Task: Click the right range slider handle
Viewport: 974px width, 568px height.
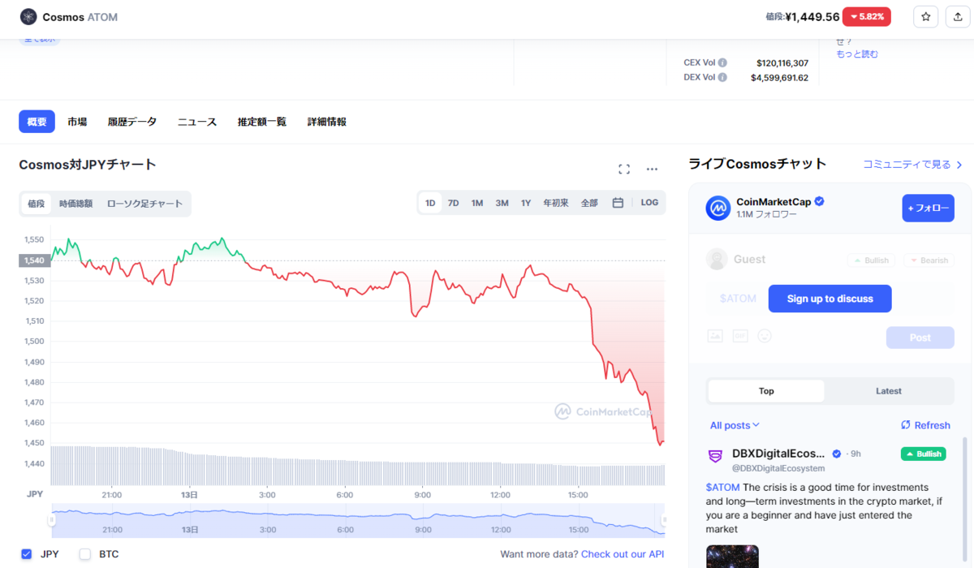Action: tap(663, 519)
